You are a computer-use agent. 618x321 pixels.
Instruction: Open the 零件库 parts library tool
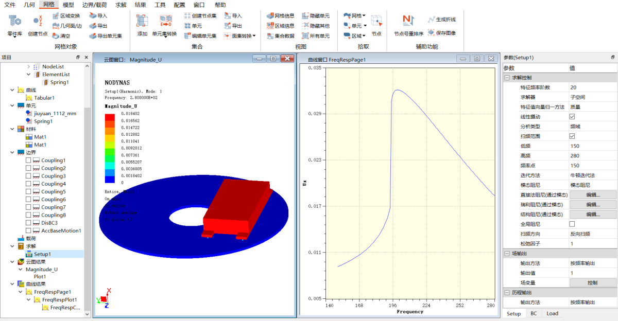coord(14,25)
